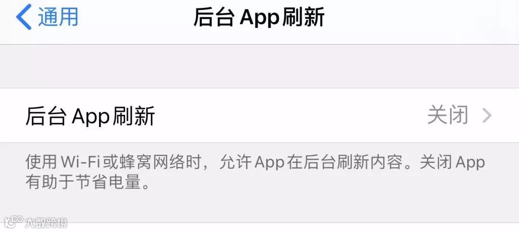Open the 后台 App刷新 settings row

[259, 116]
